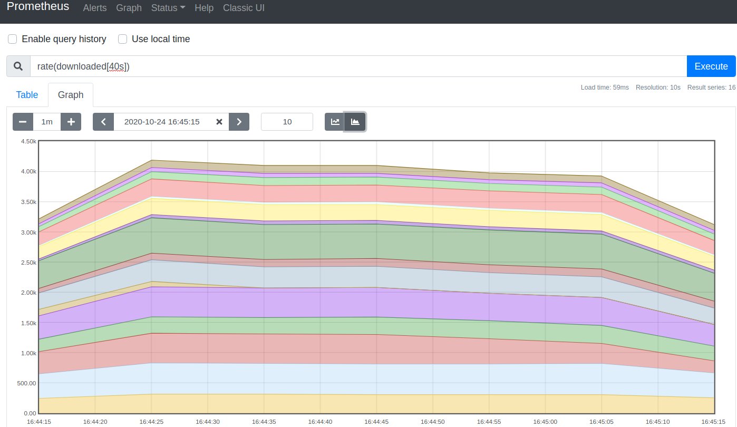
Task: Click the 500.00 y-axis label
Action: [26, 383]
